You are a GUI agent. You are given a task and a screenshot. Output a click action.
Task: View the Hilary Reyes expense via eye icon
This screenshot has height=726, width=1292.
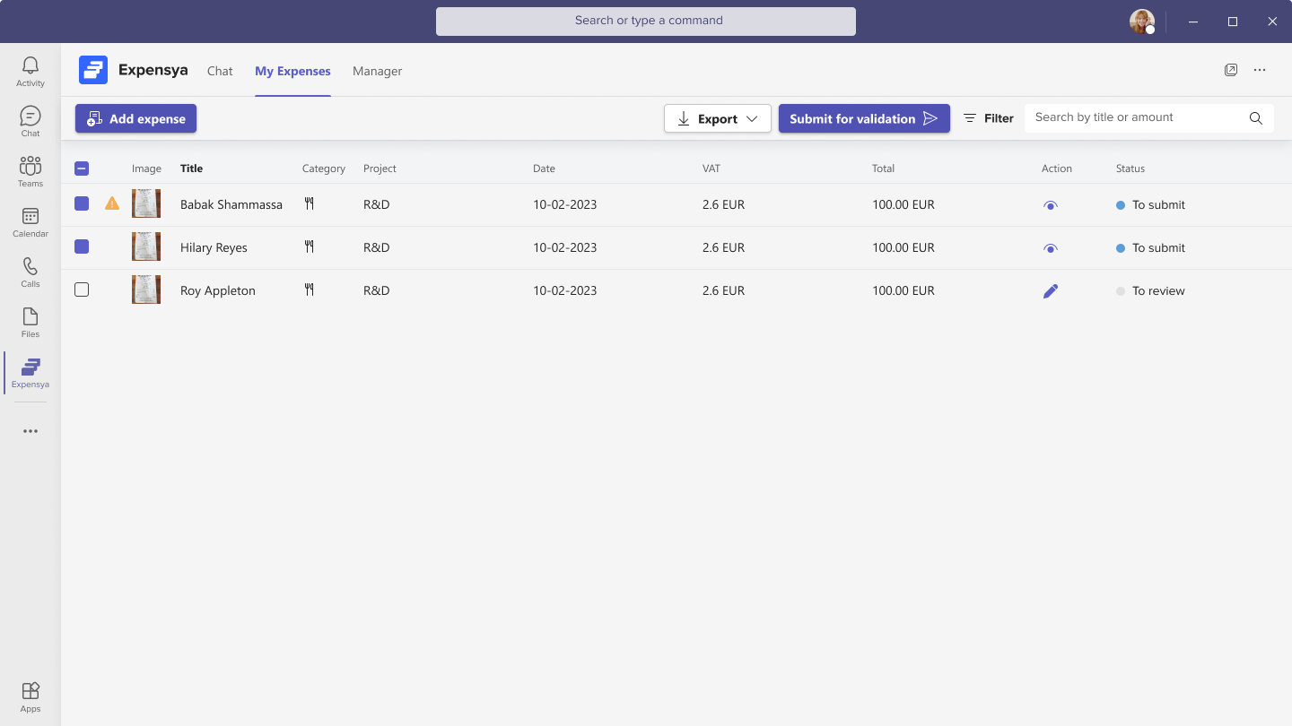[x=1051, y=248]
